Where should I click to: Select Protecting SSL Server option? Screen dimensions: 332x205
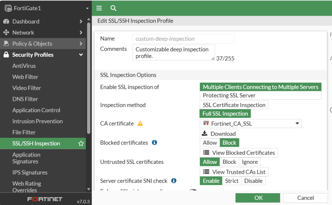[261, 95]
